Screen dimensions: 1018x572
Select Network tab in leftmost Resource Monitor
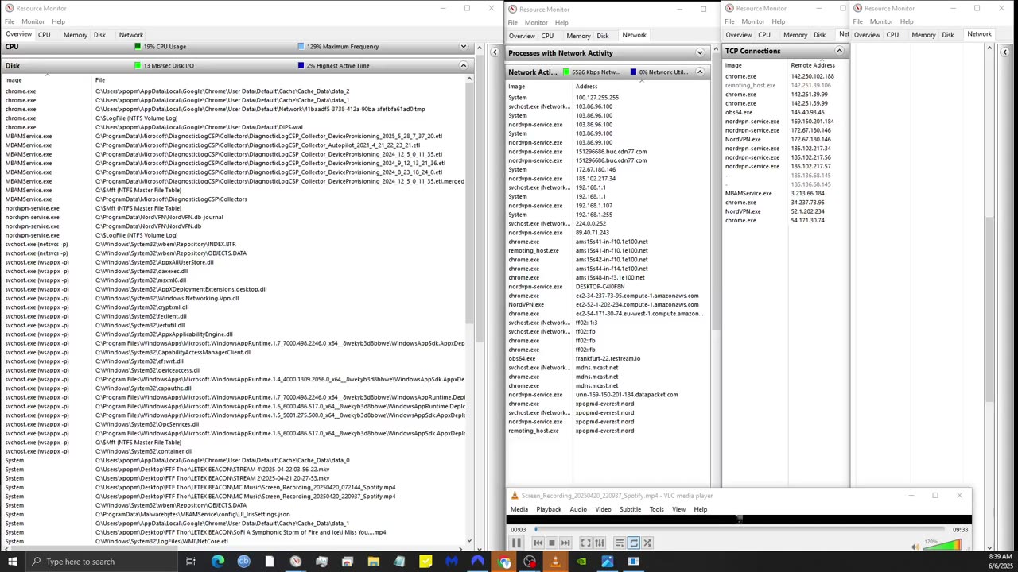131,35
